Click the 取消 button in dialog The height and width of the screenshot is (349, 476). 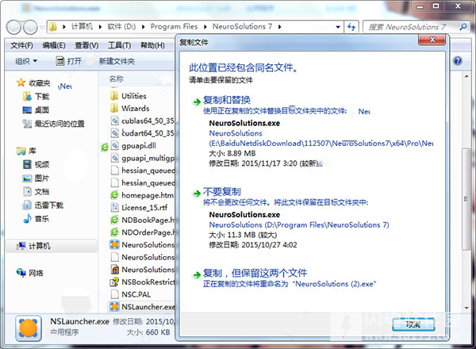(x=413, y=324)
